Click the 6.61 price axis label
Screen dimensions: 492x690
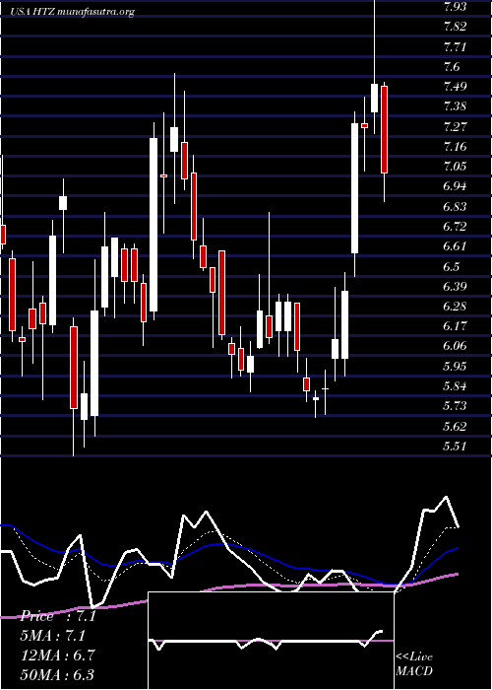tap(455, 246)
